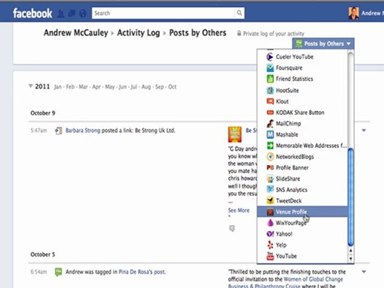Click the Memorable Web Addresses arrow icon
The width and height of the screenshot is (384, 288).
point(270,146)
